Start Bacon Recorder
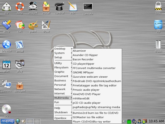 coord(97,59)
